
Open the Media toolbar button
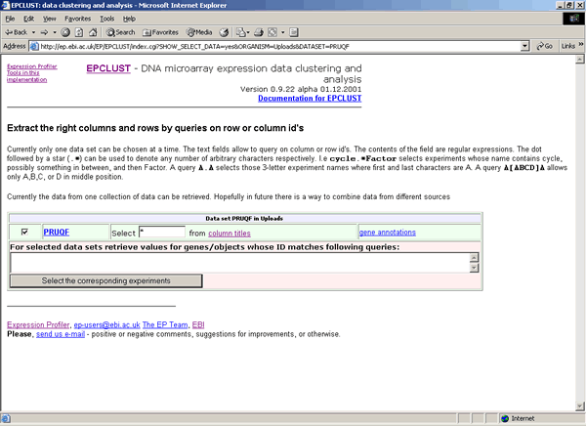199,32
